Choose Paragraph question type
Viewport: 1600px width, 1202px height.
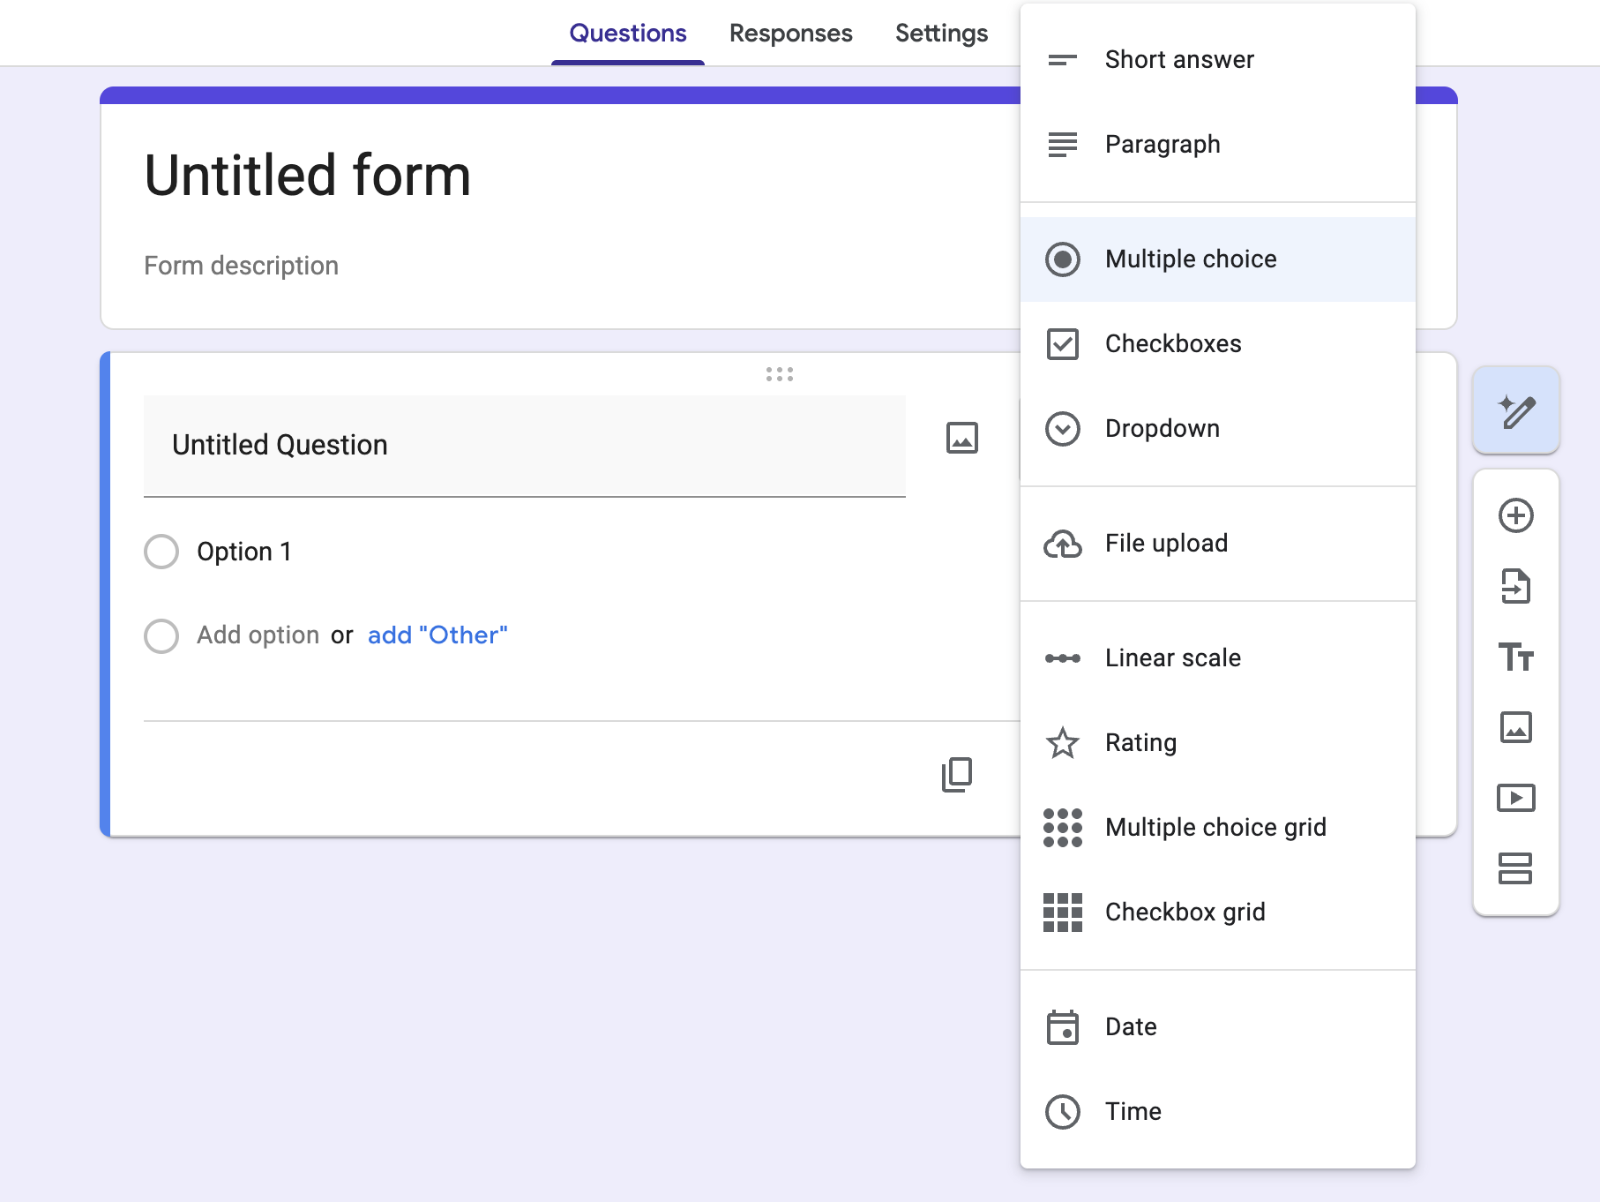1218,145
